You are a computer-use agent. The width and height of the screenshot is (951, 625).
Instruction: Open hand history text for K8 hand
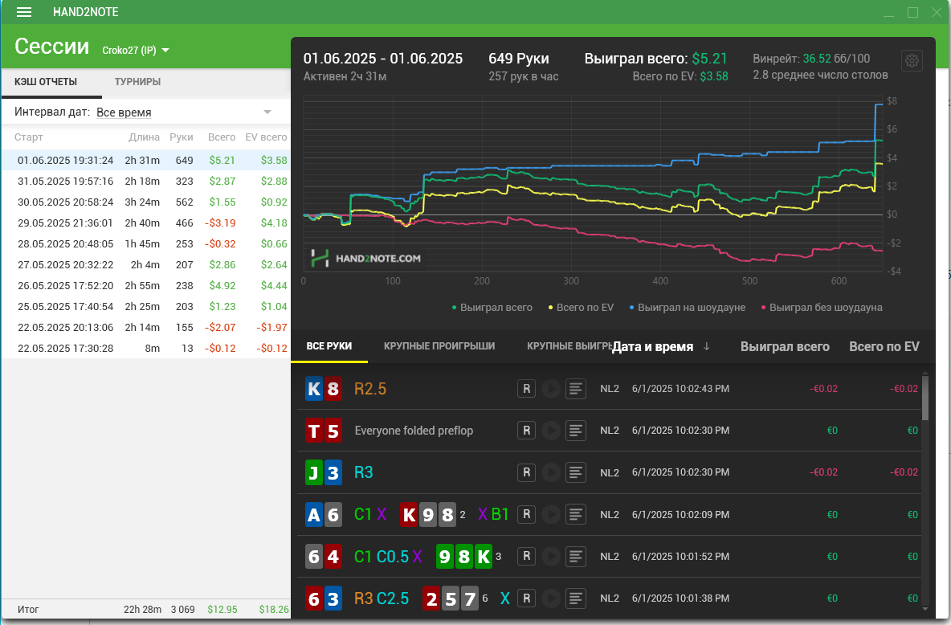coord(576,388)
